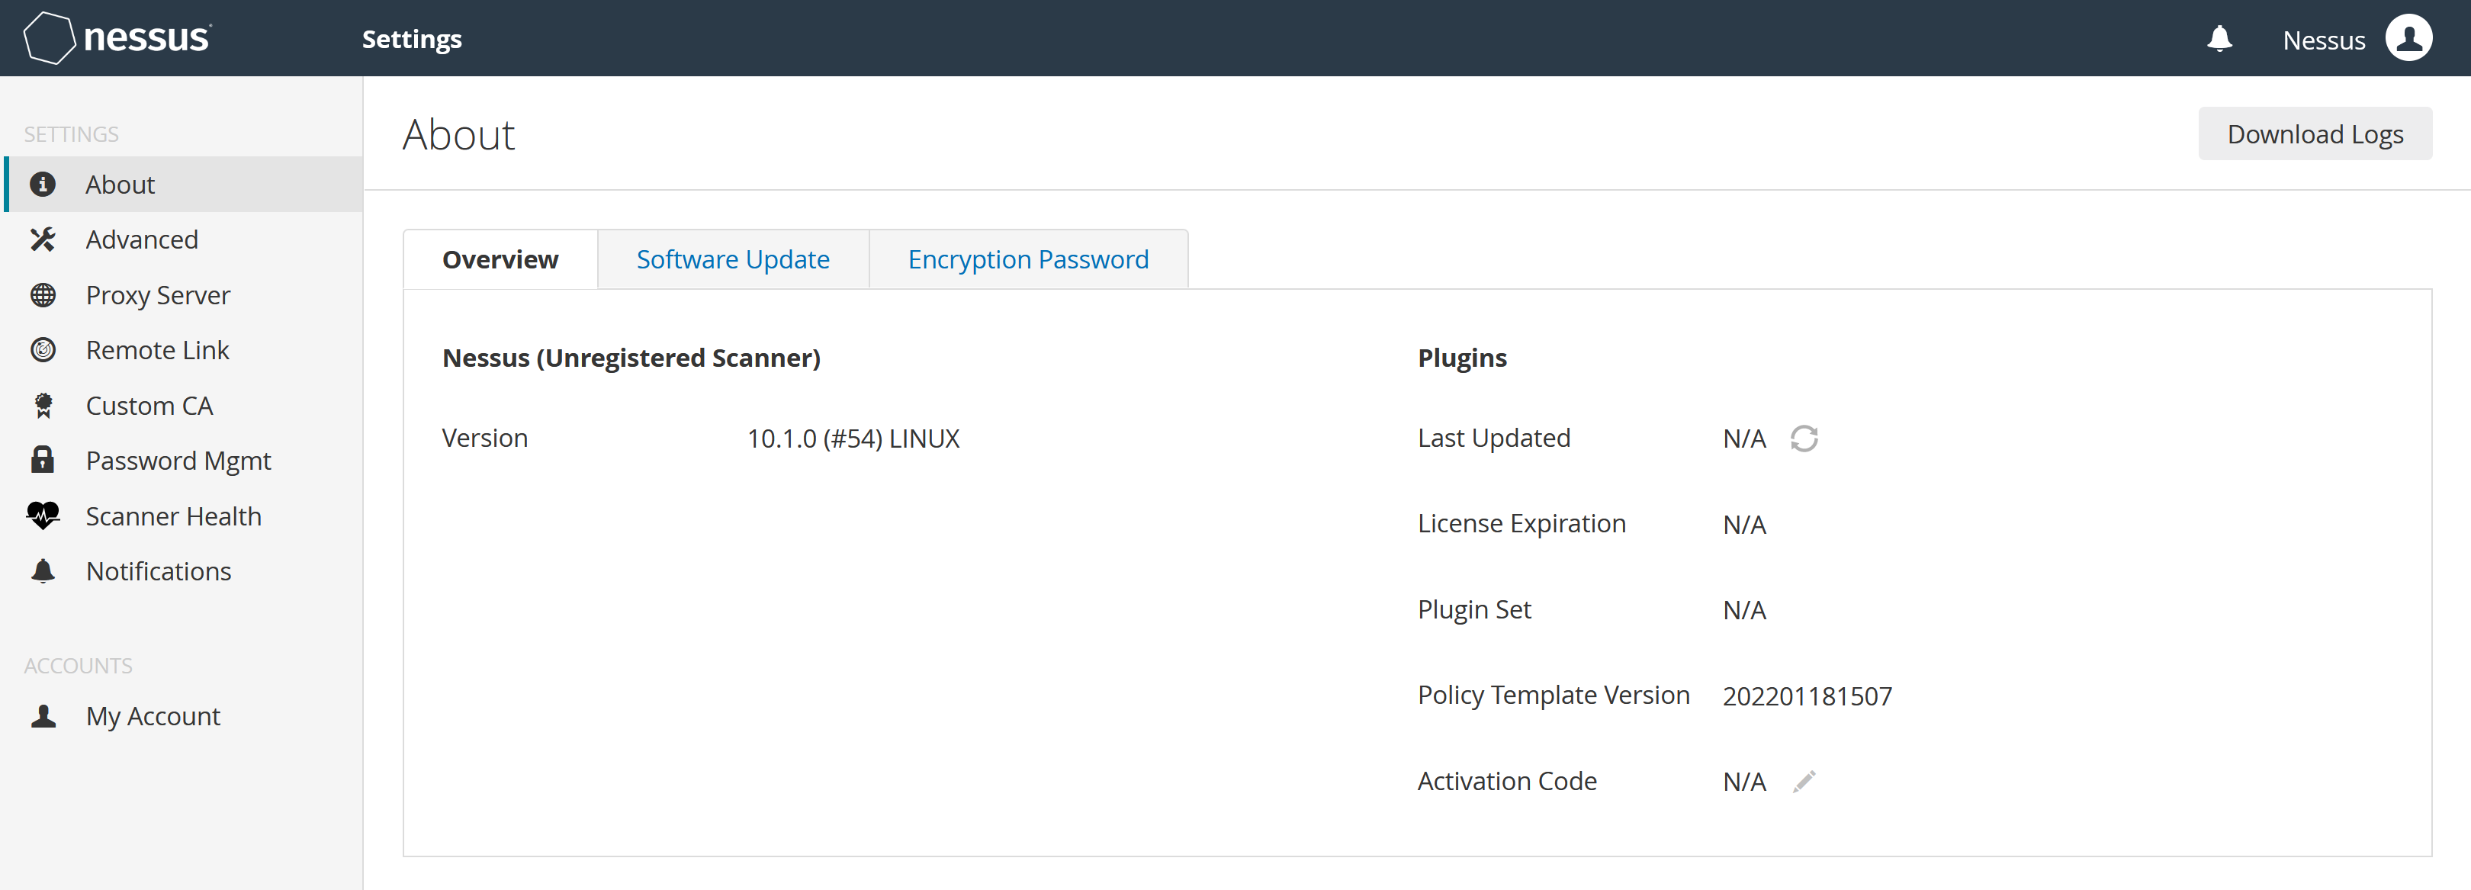Click the Plugin Set N/A value
2471x890 pixels.
pos(1744,611)
